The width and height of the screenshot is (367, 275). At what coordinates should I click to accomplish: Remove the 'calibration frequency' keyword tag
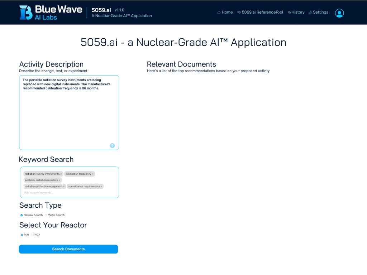click(93, 174)
